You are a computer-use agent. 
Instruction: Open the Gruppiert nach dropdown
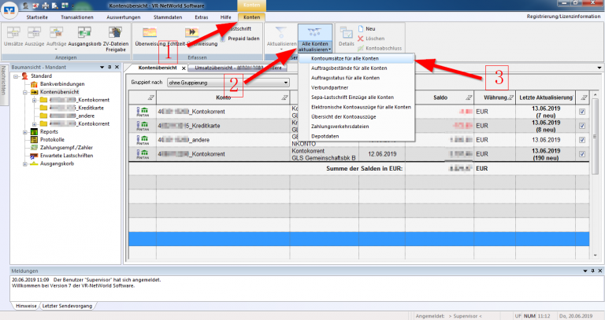point(227,82)
